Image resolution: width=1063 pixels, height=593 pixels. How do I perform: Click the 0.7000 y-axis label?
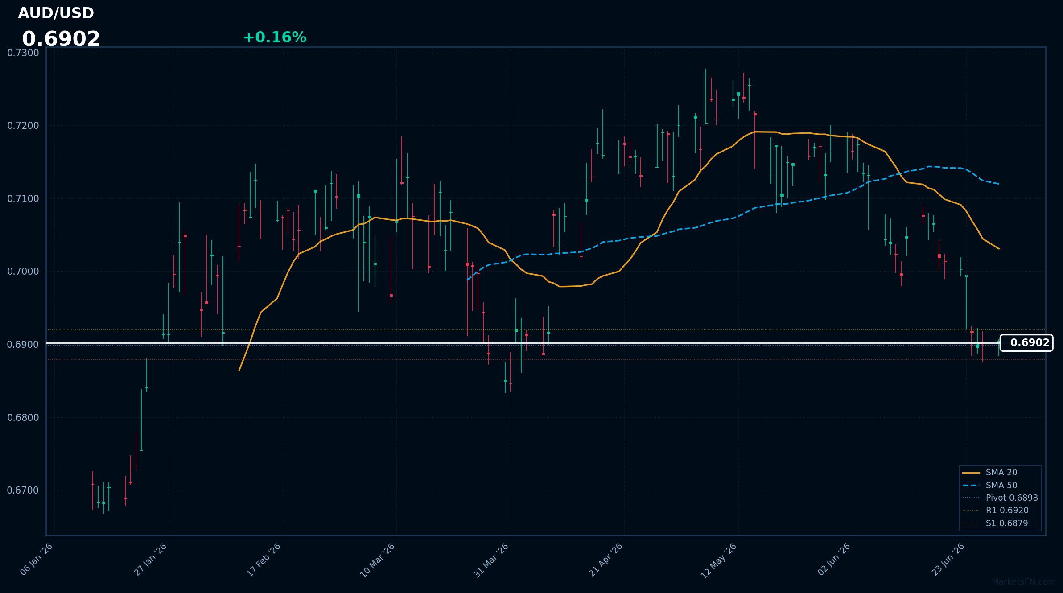point(23,272)
